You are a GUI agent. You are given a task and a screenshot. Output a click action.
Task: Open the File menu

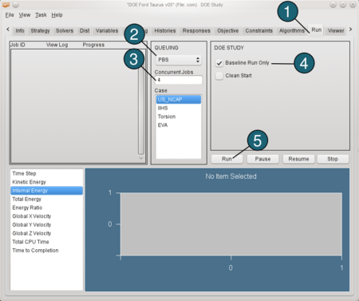(x=10, y=15)
